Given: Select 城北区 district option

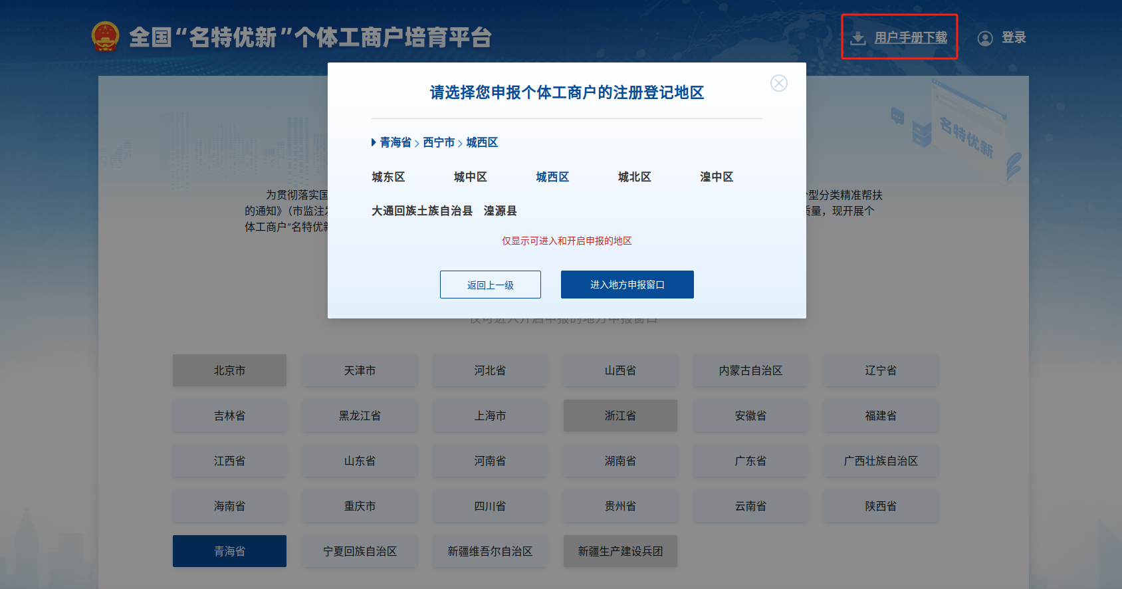Looking at the screenshot, I should click(x=634, y=177).
